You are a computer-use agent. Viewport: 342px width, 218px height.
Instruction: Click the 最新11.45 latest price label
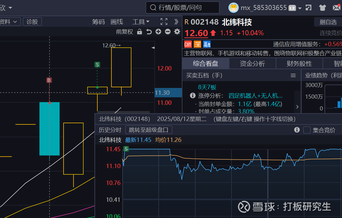[138, 140]
